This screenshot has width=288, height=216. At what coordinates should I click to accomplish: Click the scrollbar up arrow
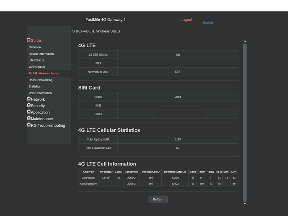245,41
